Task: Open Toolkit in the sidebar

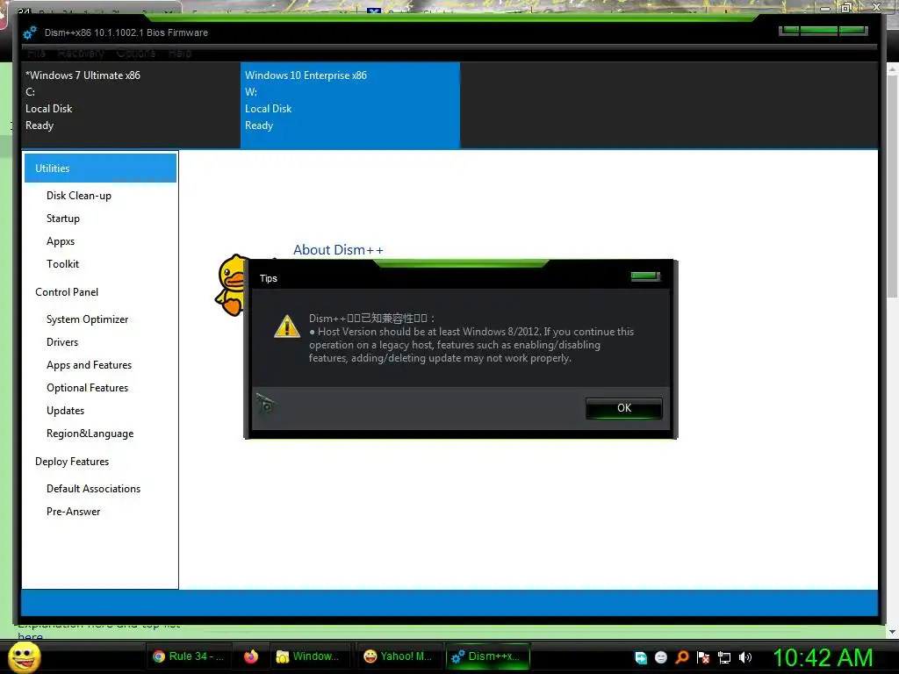Action: tap(62, 264)
